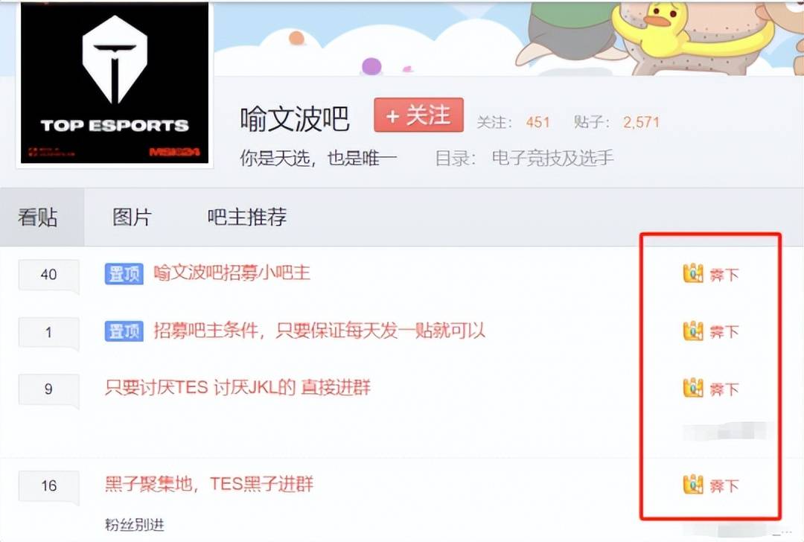Viewport: 804px width, 542px height.
Task: Click the 置顶 badge on the first post
Action: (x=124, y=274)
